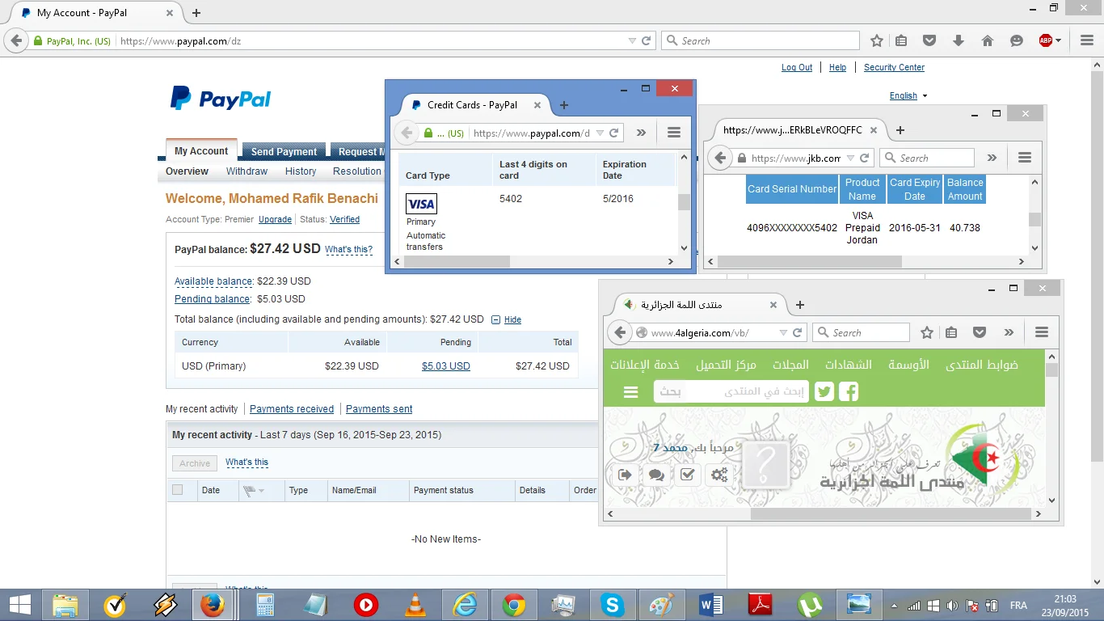
Task: Click the Adblock Plus toolbar icon
Action: (x=1046, y=40)
